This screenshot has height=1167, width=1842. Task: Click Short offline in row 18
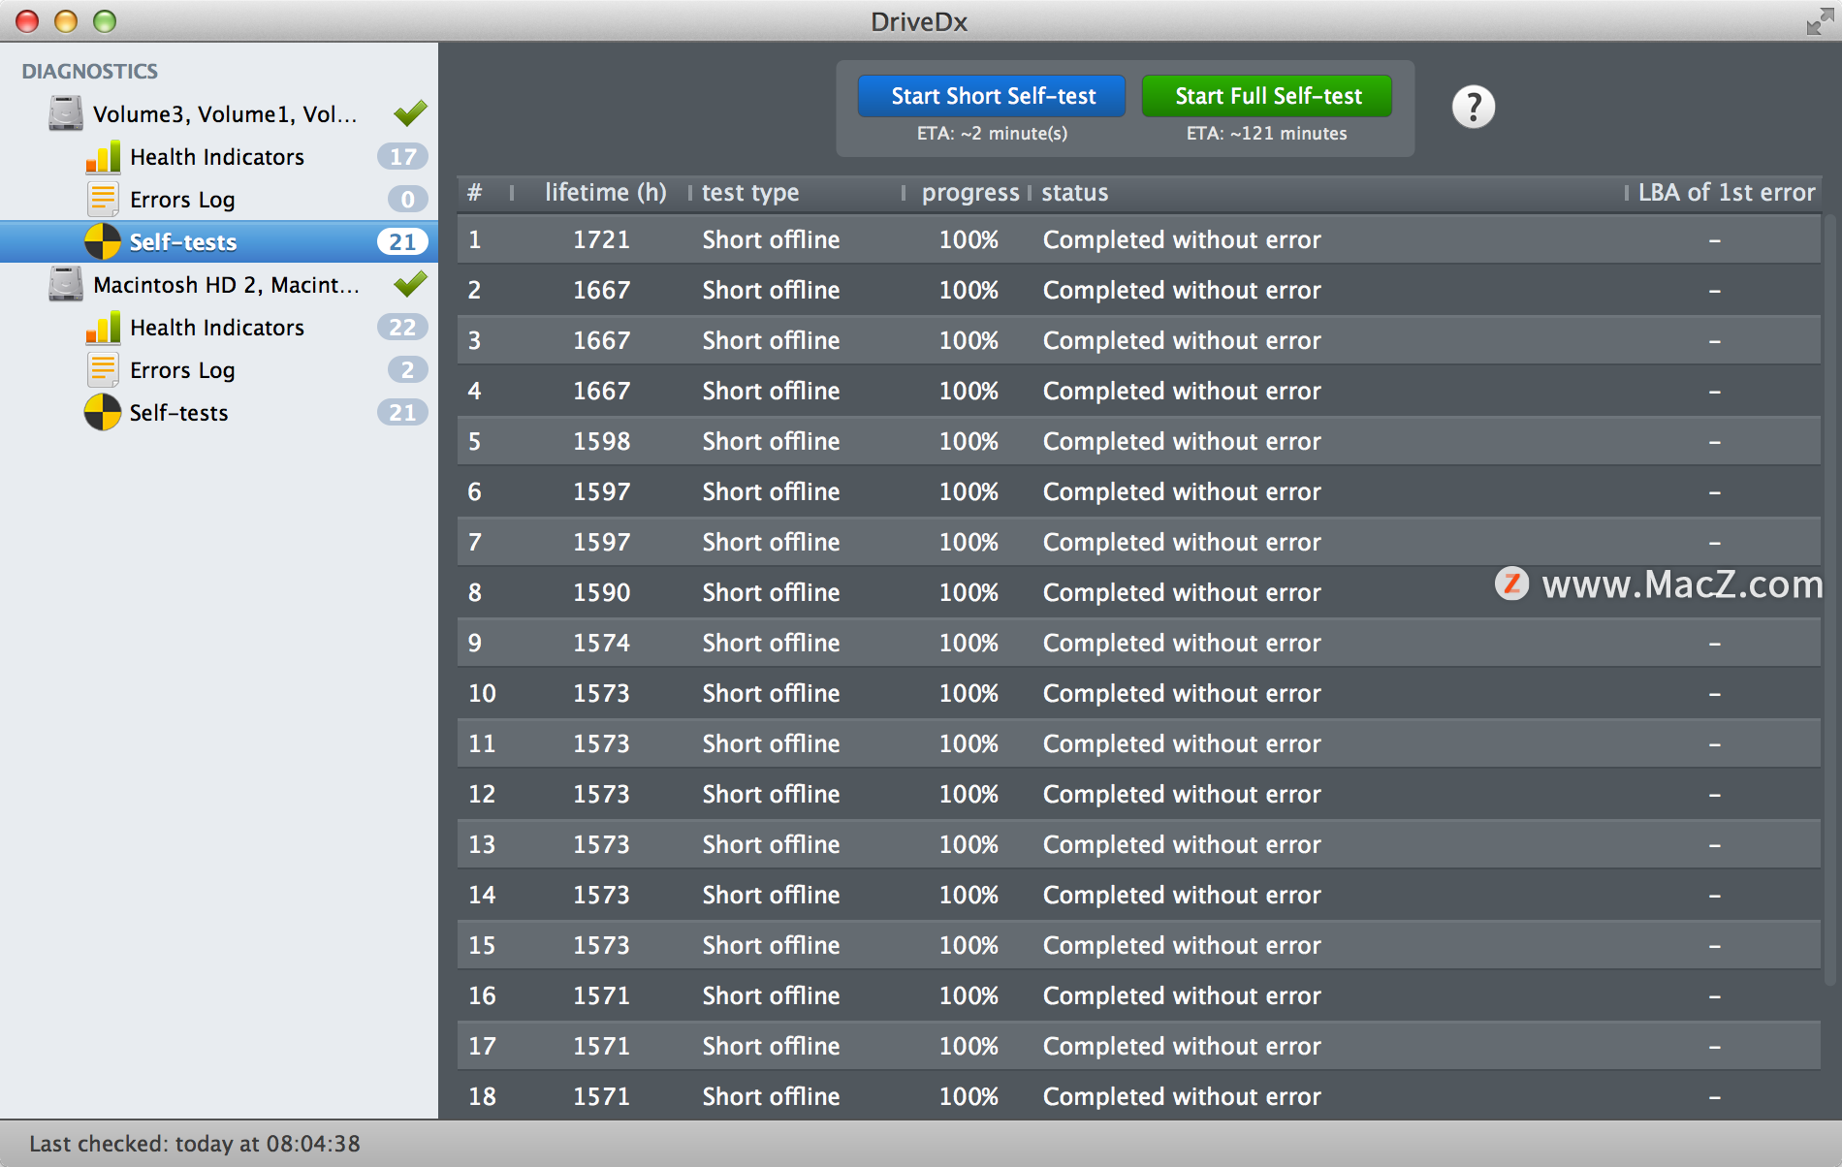coord(771,1096)
